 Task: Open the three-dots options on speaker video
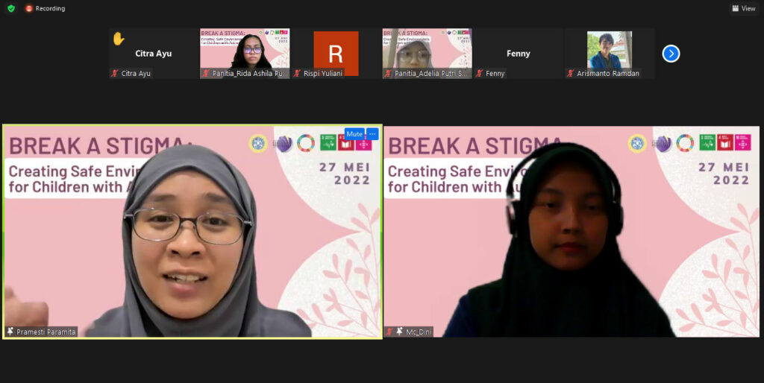click(x=372, y=134)
